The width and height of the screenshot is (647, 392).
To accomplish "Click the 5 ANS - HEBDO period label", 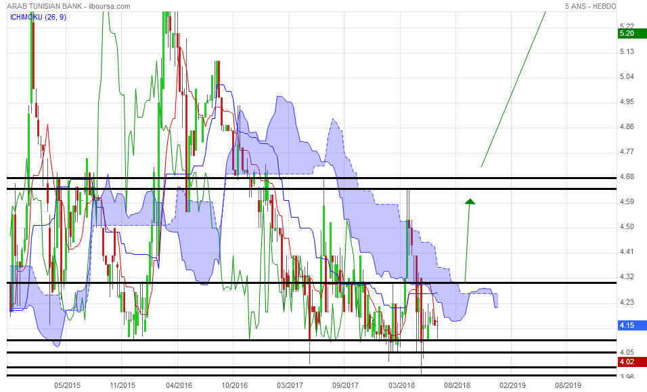I will click(590, 6).
